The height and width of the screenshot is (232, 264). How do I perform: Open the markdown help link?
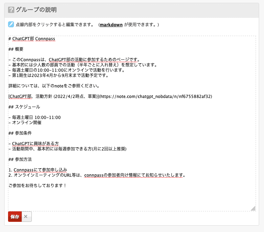point(111,24)
